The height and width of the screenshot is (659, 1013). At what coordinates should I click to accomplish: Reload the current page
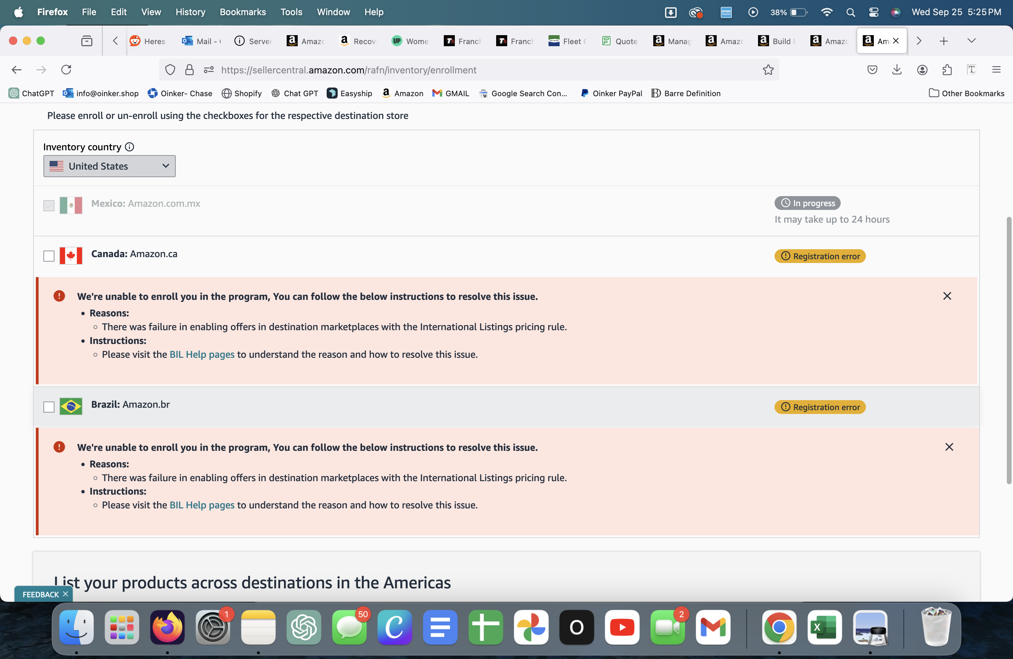point(66,70)
